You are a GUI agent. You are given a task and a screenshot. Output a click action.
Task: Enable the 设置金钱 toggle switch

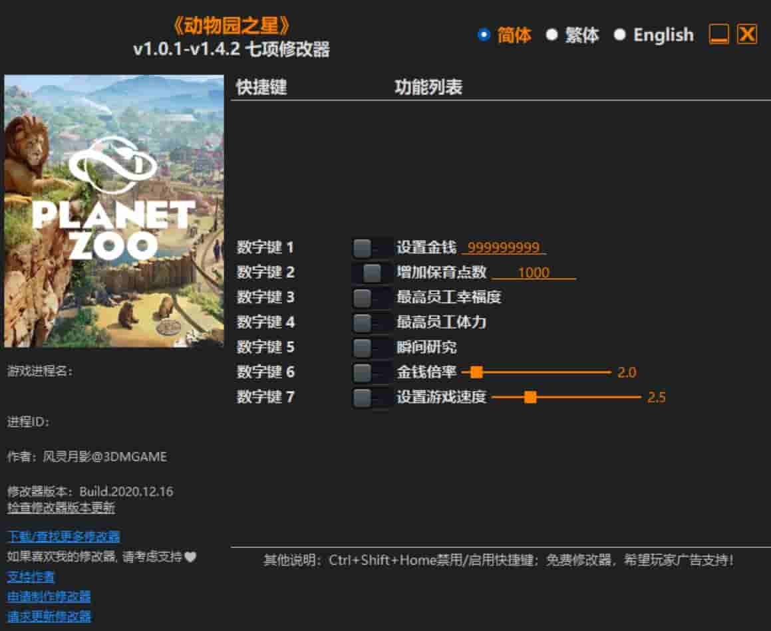coord(371,246)
